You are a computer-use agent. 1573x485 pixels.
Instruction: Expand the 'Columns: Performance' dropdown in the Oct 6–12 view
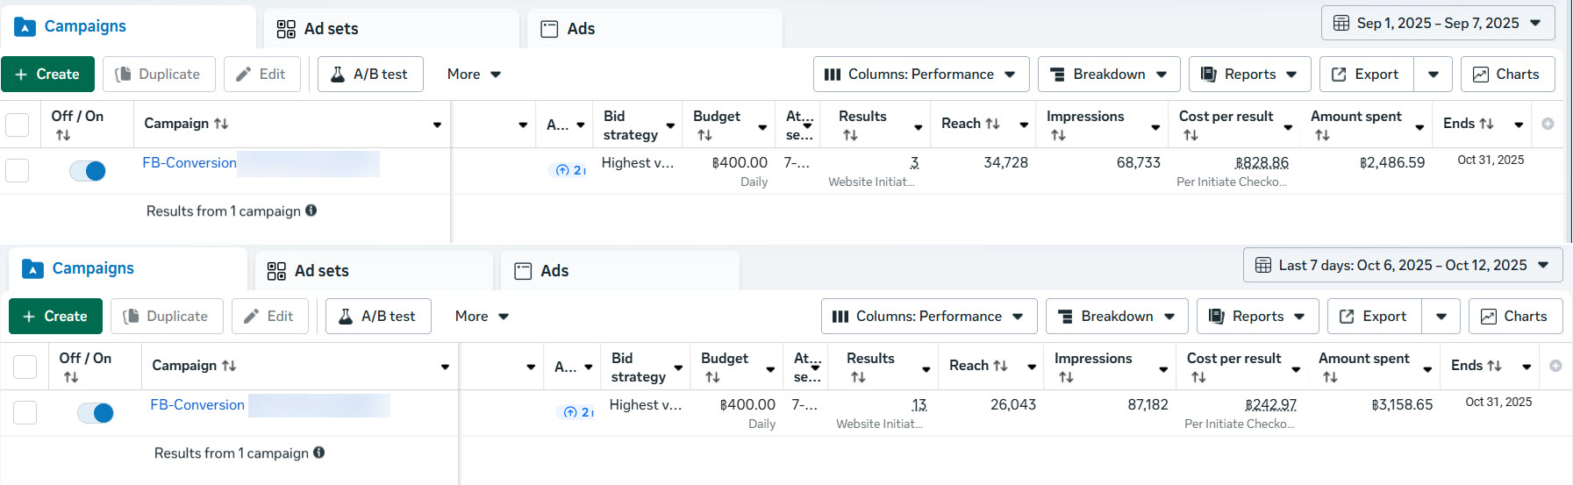tap(928, 317)
